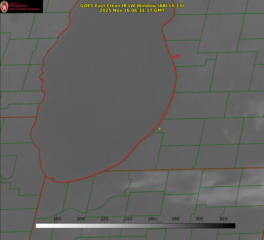Click the white left end of the grayscale colorbar
264x240 pixels.
click(x=38, y=226)
